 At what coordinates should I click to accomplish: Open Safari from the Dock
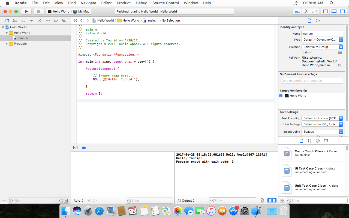100,211
